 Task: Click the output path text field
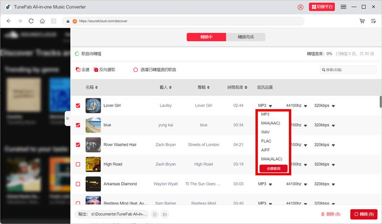point(112,214)
